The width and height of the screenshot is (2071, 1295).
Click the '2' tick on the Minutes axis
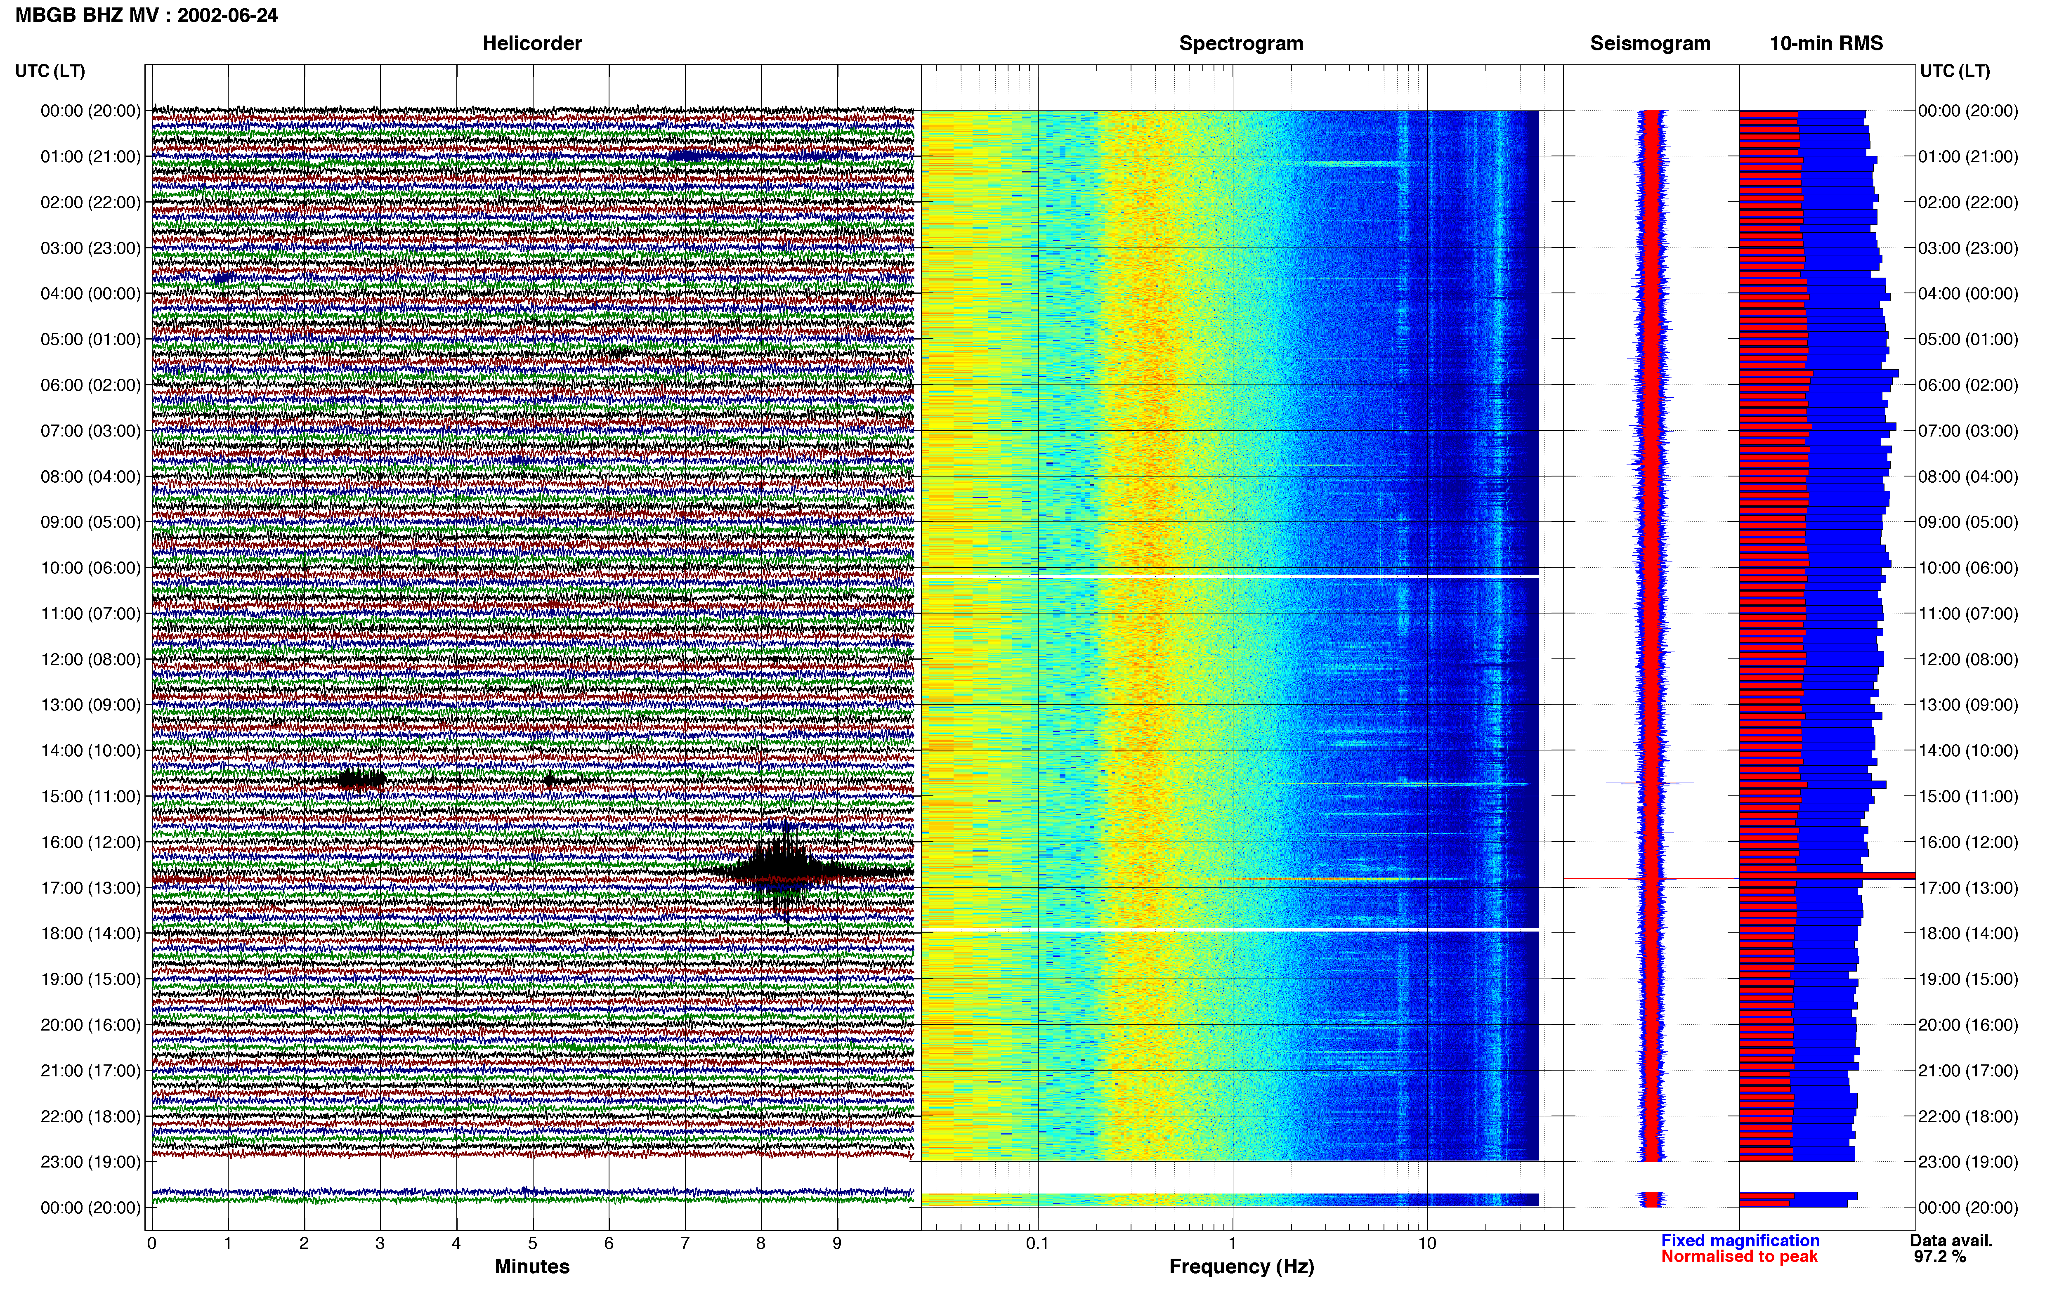pyautogui.click(x=304, y=1243)
